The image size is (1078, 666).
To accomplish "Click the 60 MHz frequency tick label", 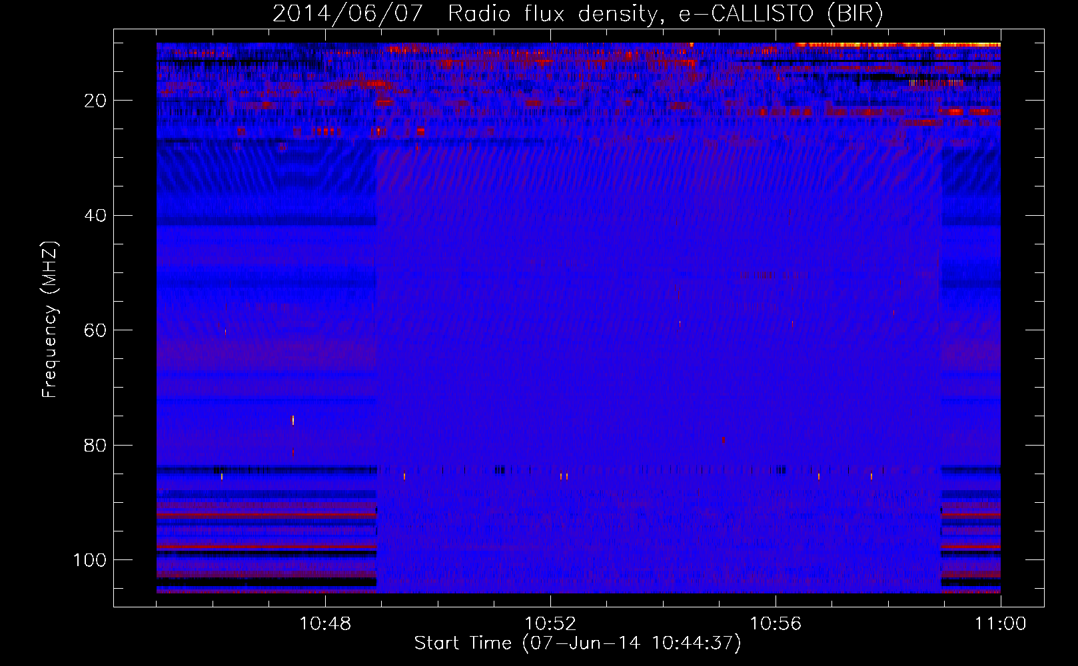I will coord(96,330).
